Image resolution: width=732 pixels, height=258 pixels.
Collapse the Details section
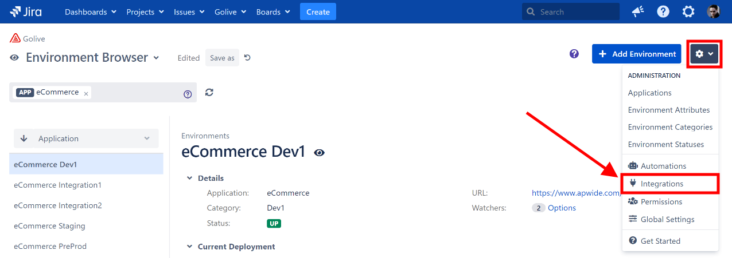click(190, 178)
